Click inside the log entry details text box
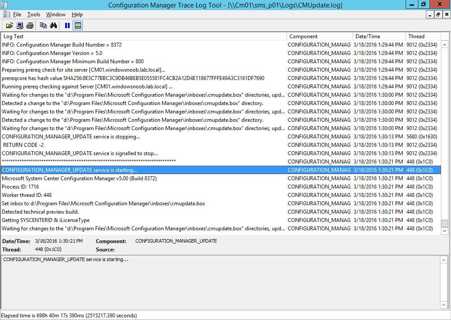Image resolution: width=451 pixels, height=320 pixels. click(220, 282)
